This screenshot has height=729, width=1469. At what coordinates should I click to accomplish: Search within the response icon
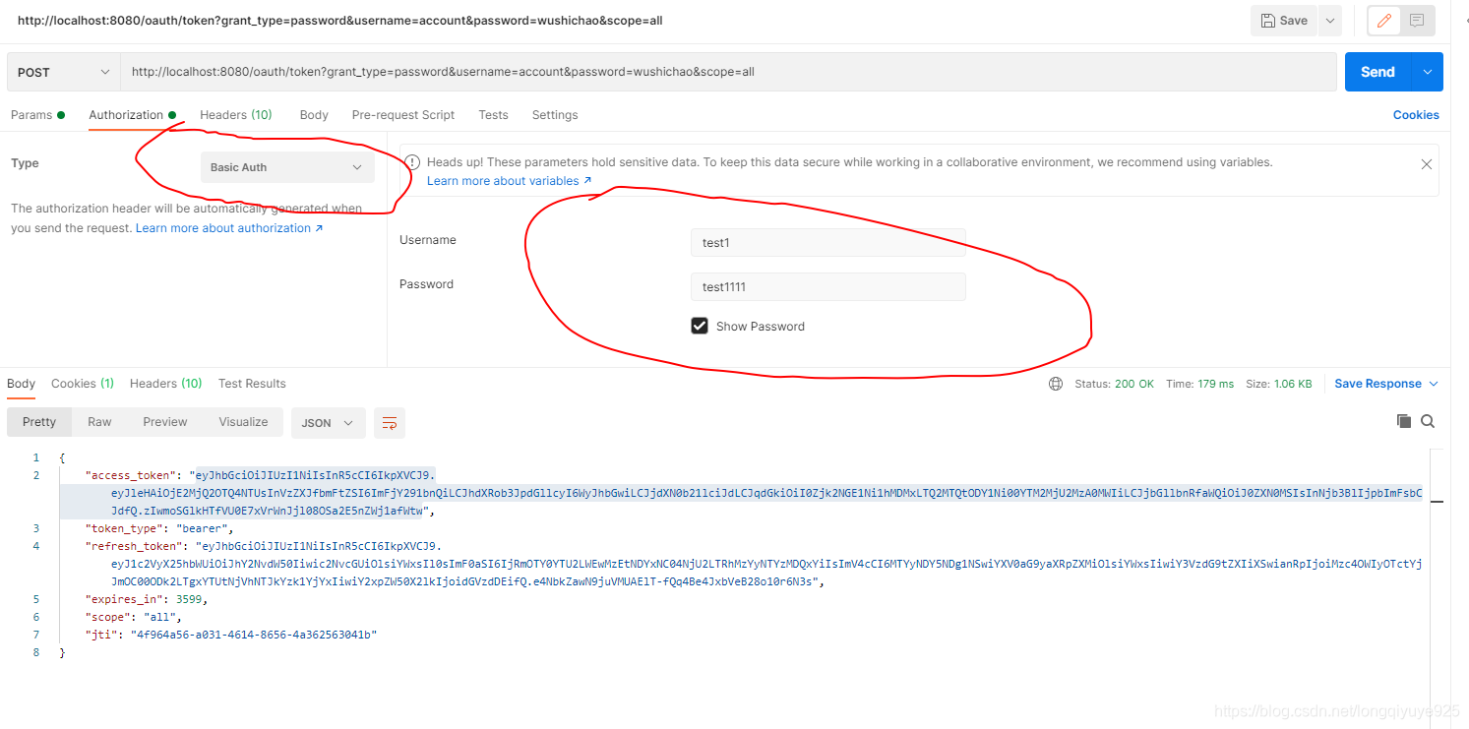(1428, 421)
